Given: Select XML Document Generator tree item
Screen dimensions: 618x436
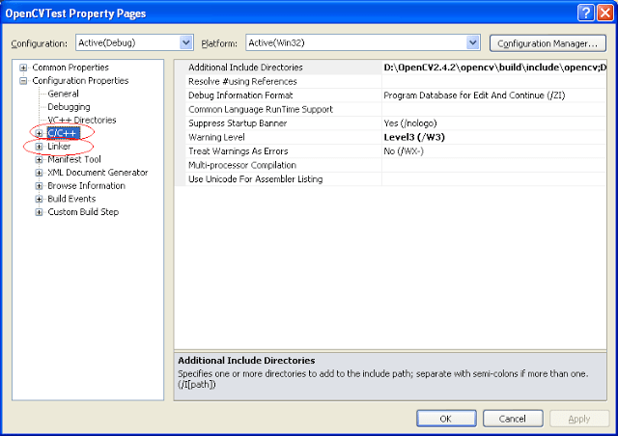Looking at the screenshot, I should pyautogui.click(x=98, y=173).
